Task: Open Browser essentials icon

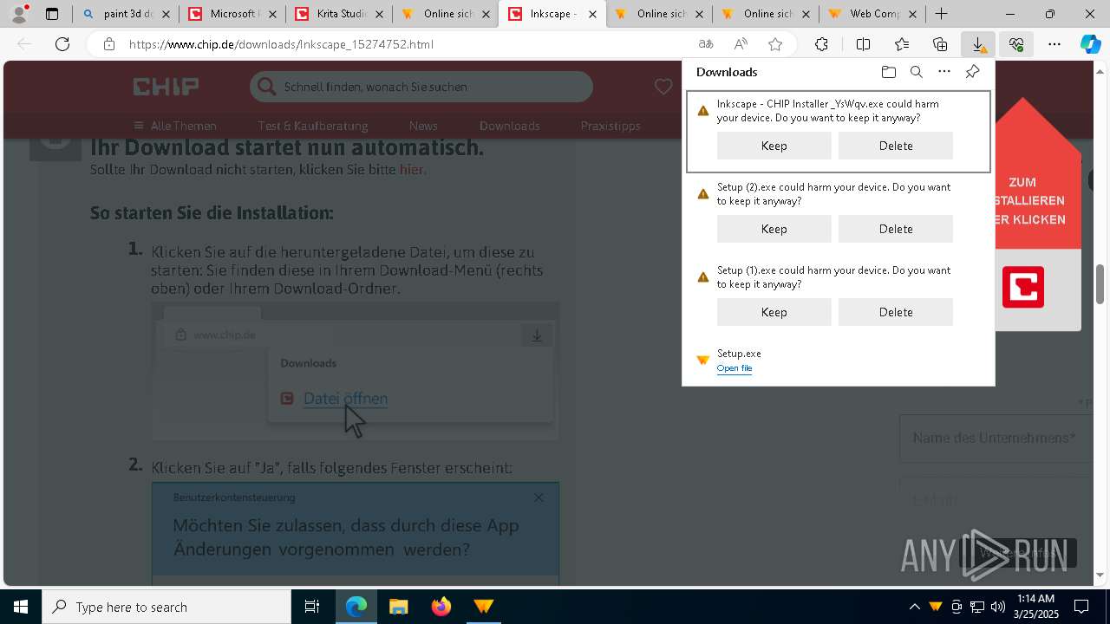Action: (1016, 44)
